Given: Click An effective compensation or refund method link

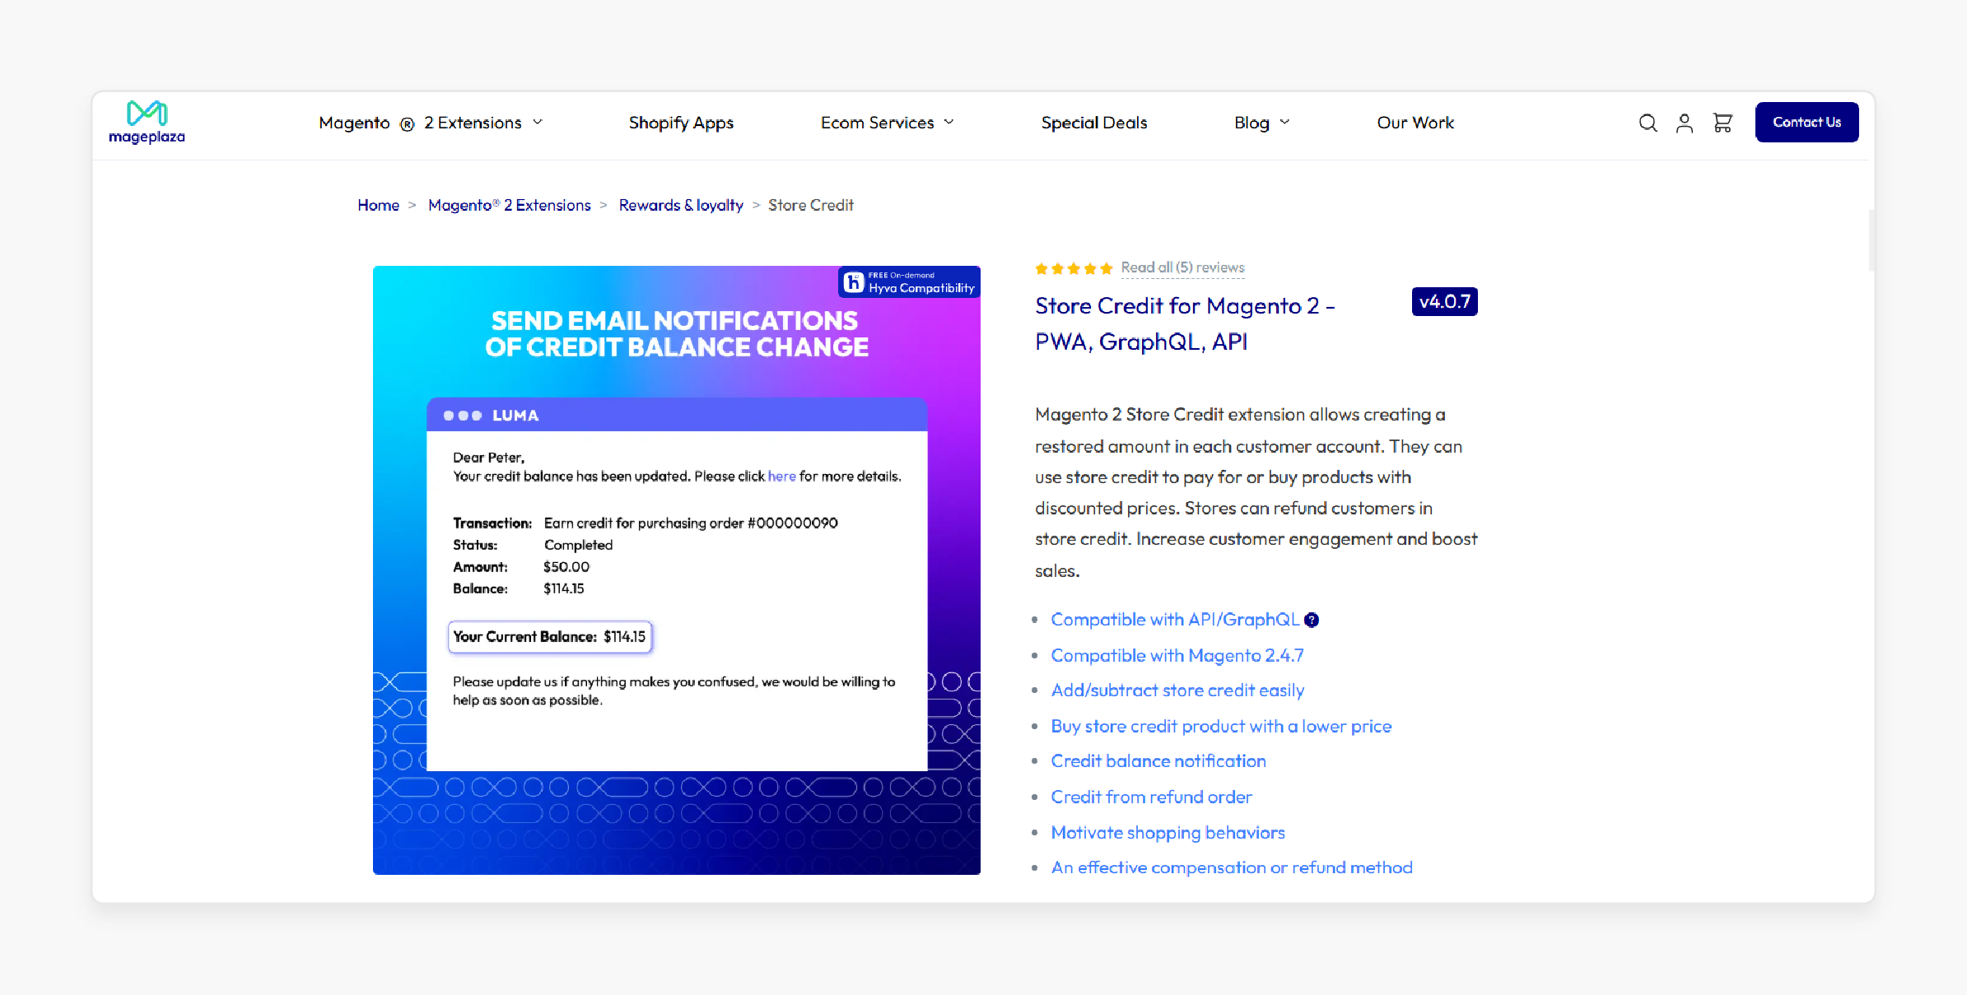Looking at the screenshot, I should coord(1231,867).
